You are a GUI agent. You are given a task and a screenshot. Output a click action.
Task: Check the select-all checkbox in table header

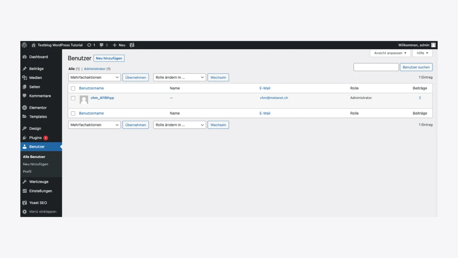tap(73, 88)
